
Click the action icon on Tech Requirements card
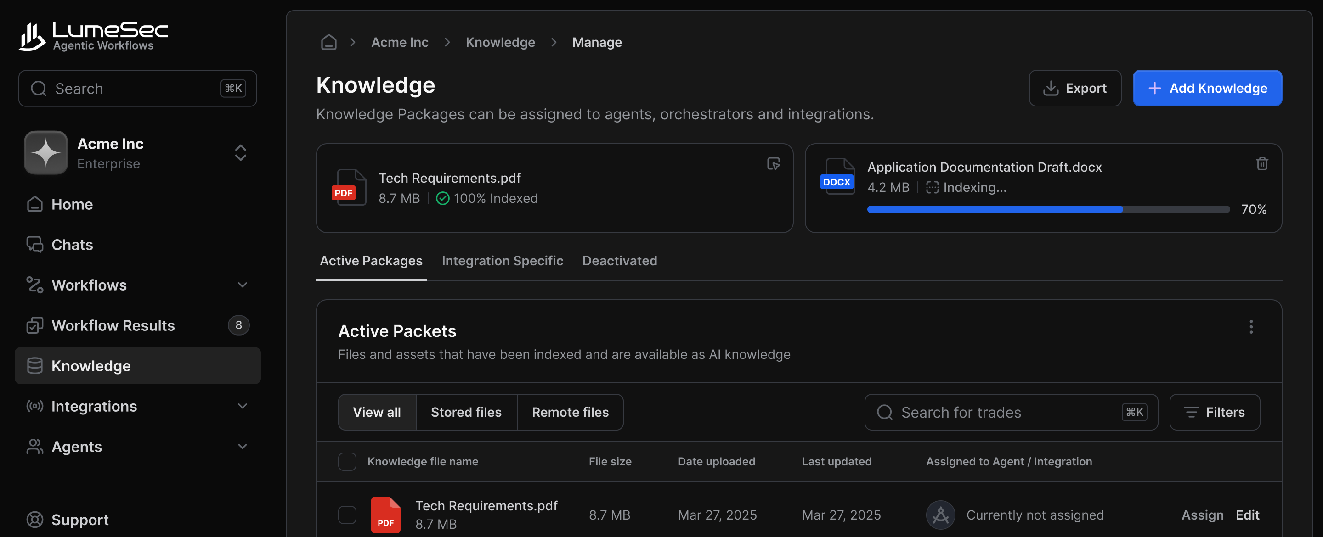click(x=774, y=164)
